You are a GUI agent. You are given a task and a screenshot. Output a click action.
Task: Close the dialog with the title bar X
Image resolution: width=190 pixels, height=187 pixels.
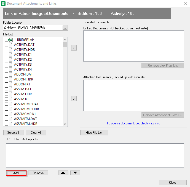(x=186, y=4)
